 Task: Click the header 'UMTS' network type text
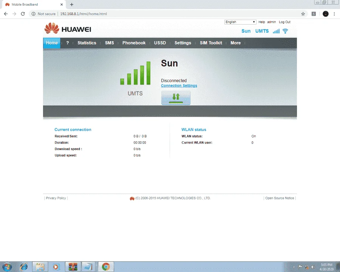pyautogui.click(x=262, y=31)
